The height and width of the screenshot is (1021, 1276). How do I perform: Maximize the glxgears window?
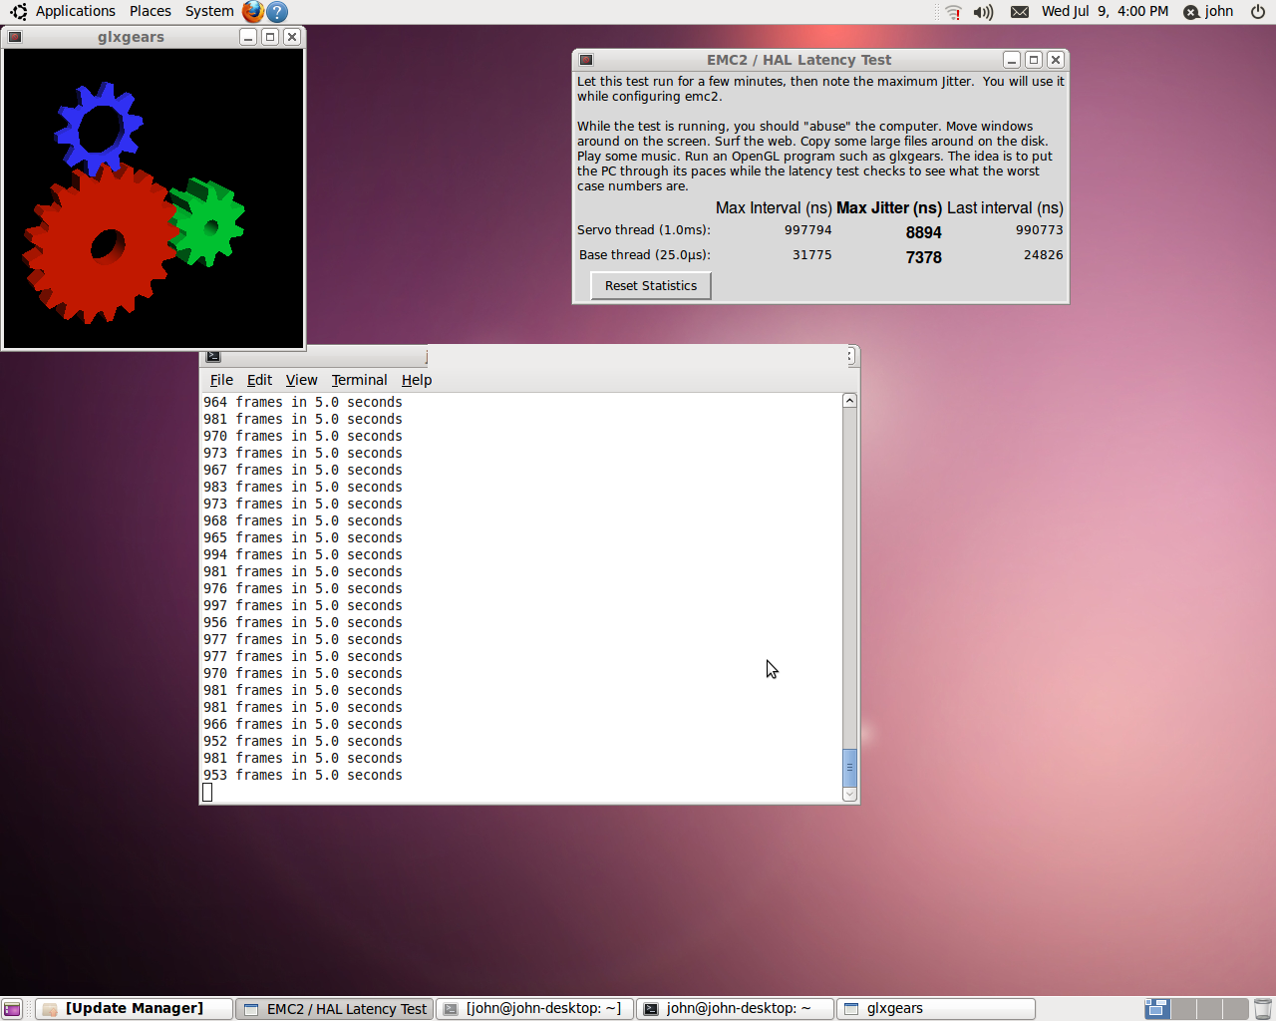tap(270, 37)
